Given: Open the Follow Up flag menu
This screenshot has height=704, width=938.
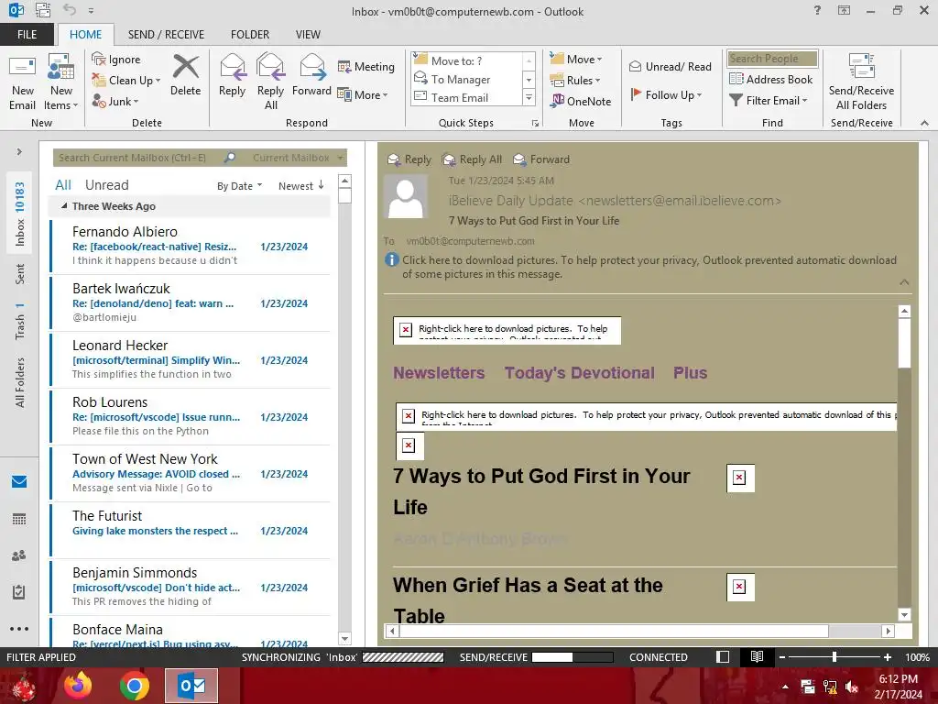Looking at the screenshot, I should (666, 94).
